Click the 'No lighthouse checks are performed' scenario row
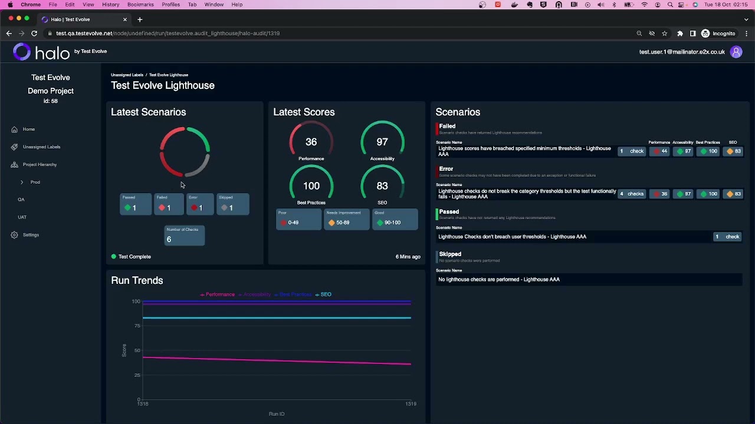 (x=590, y=280)
